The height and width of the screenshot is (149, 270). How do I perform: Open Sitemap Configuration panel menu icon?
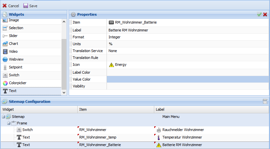coord(265,102)
